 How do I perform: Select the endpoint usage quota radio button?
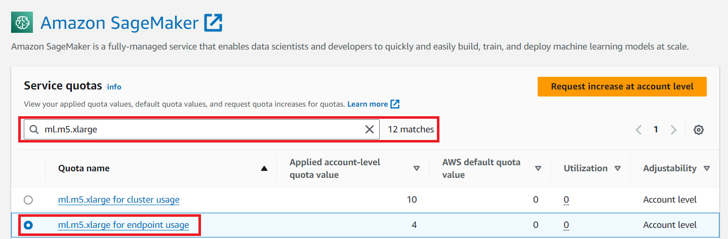tap(28, 225)
